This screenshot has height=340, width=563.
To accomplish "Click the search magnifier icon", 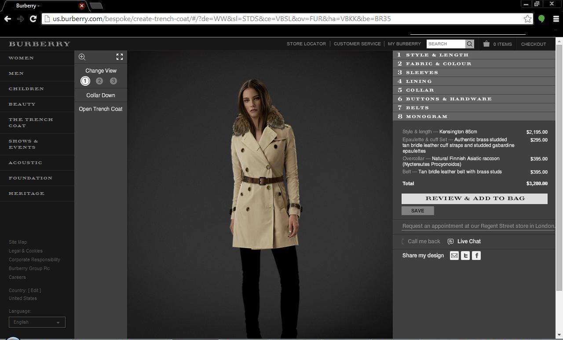I will pos(469,44).
